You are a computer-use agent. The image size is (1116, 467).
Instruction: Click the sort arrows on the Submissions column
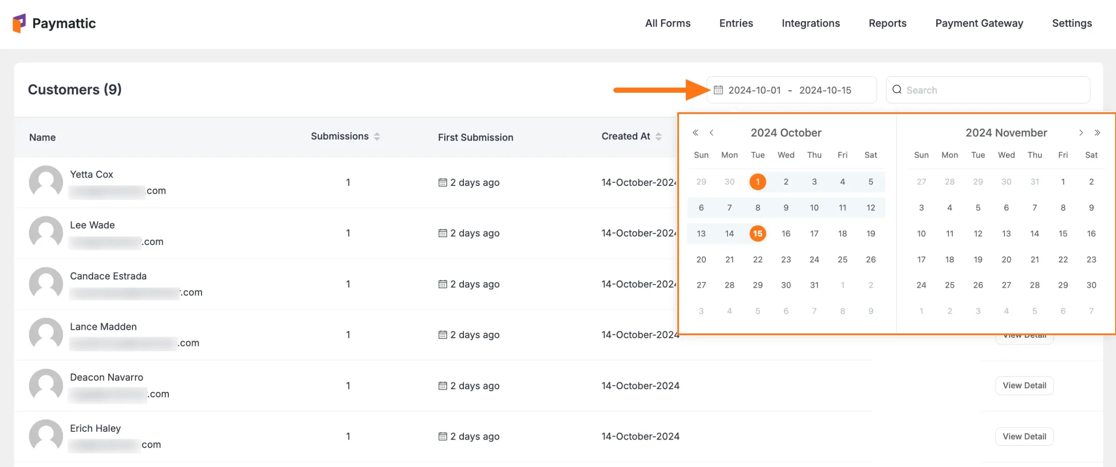pos(376,136)
